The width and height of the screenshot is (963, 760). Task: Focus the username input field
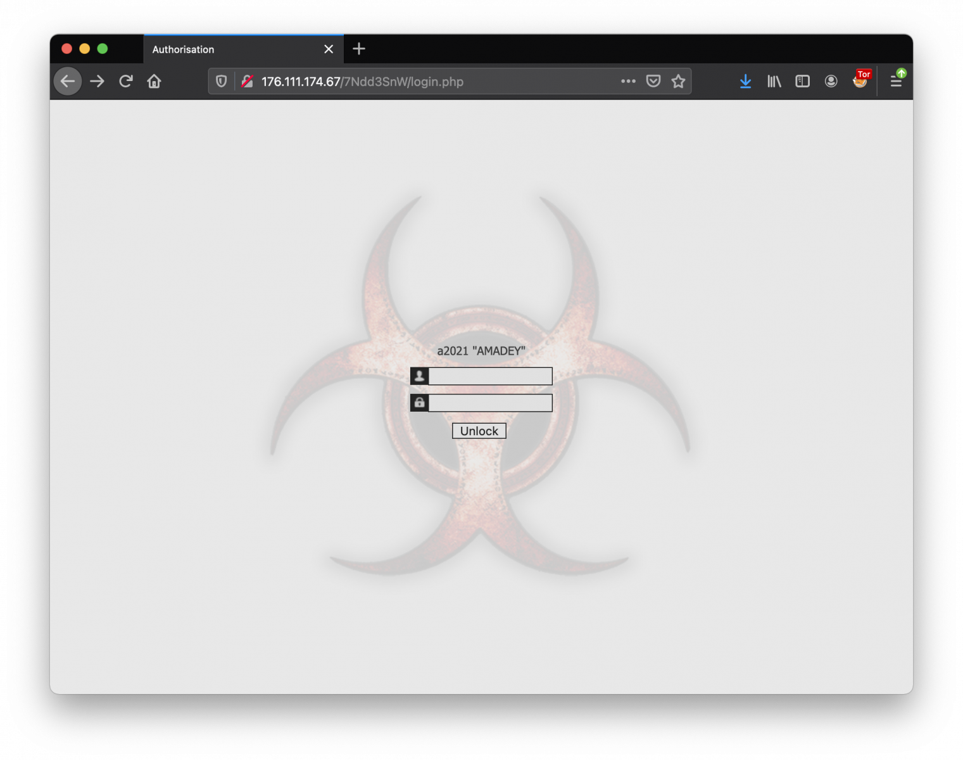click(x=490, y=376)
